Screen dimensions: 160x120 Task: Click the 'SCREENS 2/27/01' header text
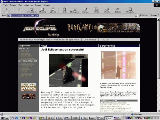pos(109,100)
